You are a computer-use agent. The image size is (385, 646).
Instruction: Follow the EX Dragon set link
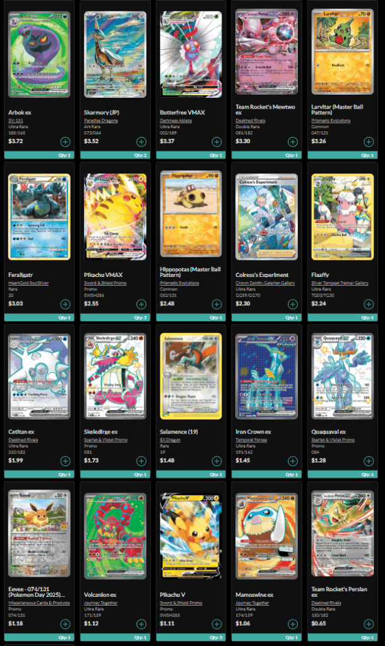(x=170, y=440)
